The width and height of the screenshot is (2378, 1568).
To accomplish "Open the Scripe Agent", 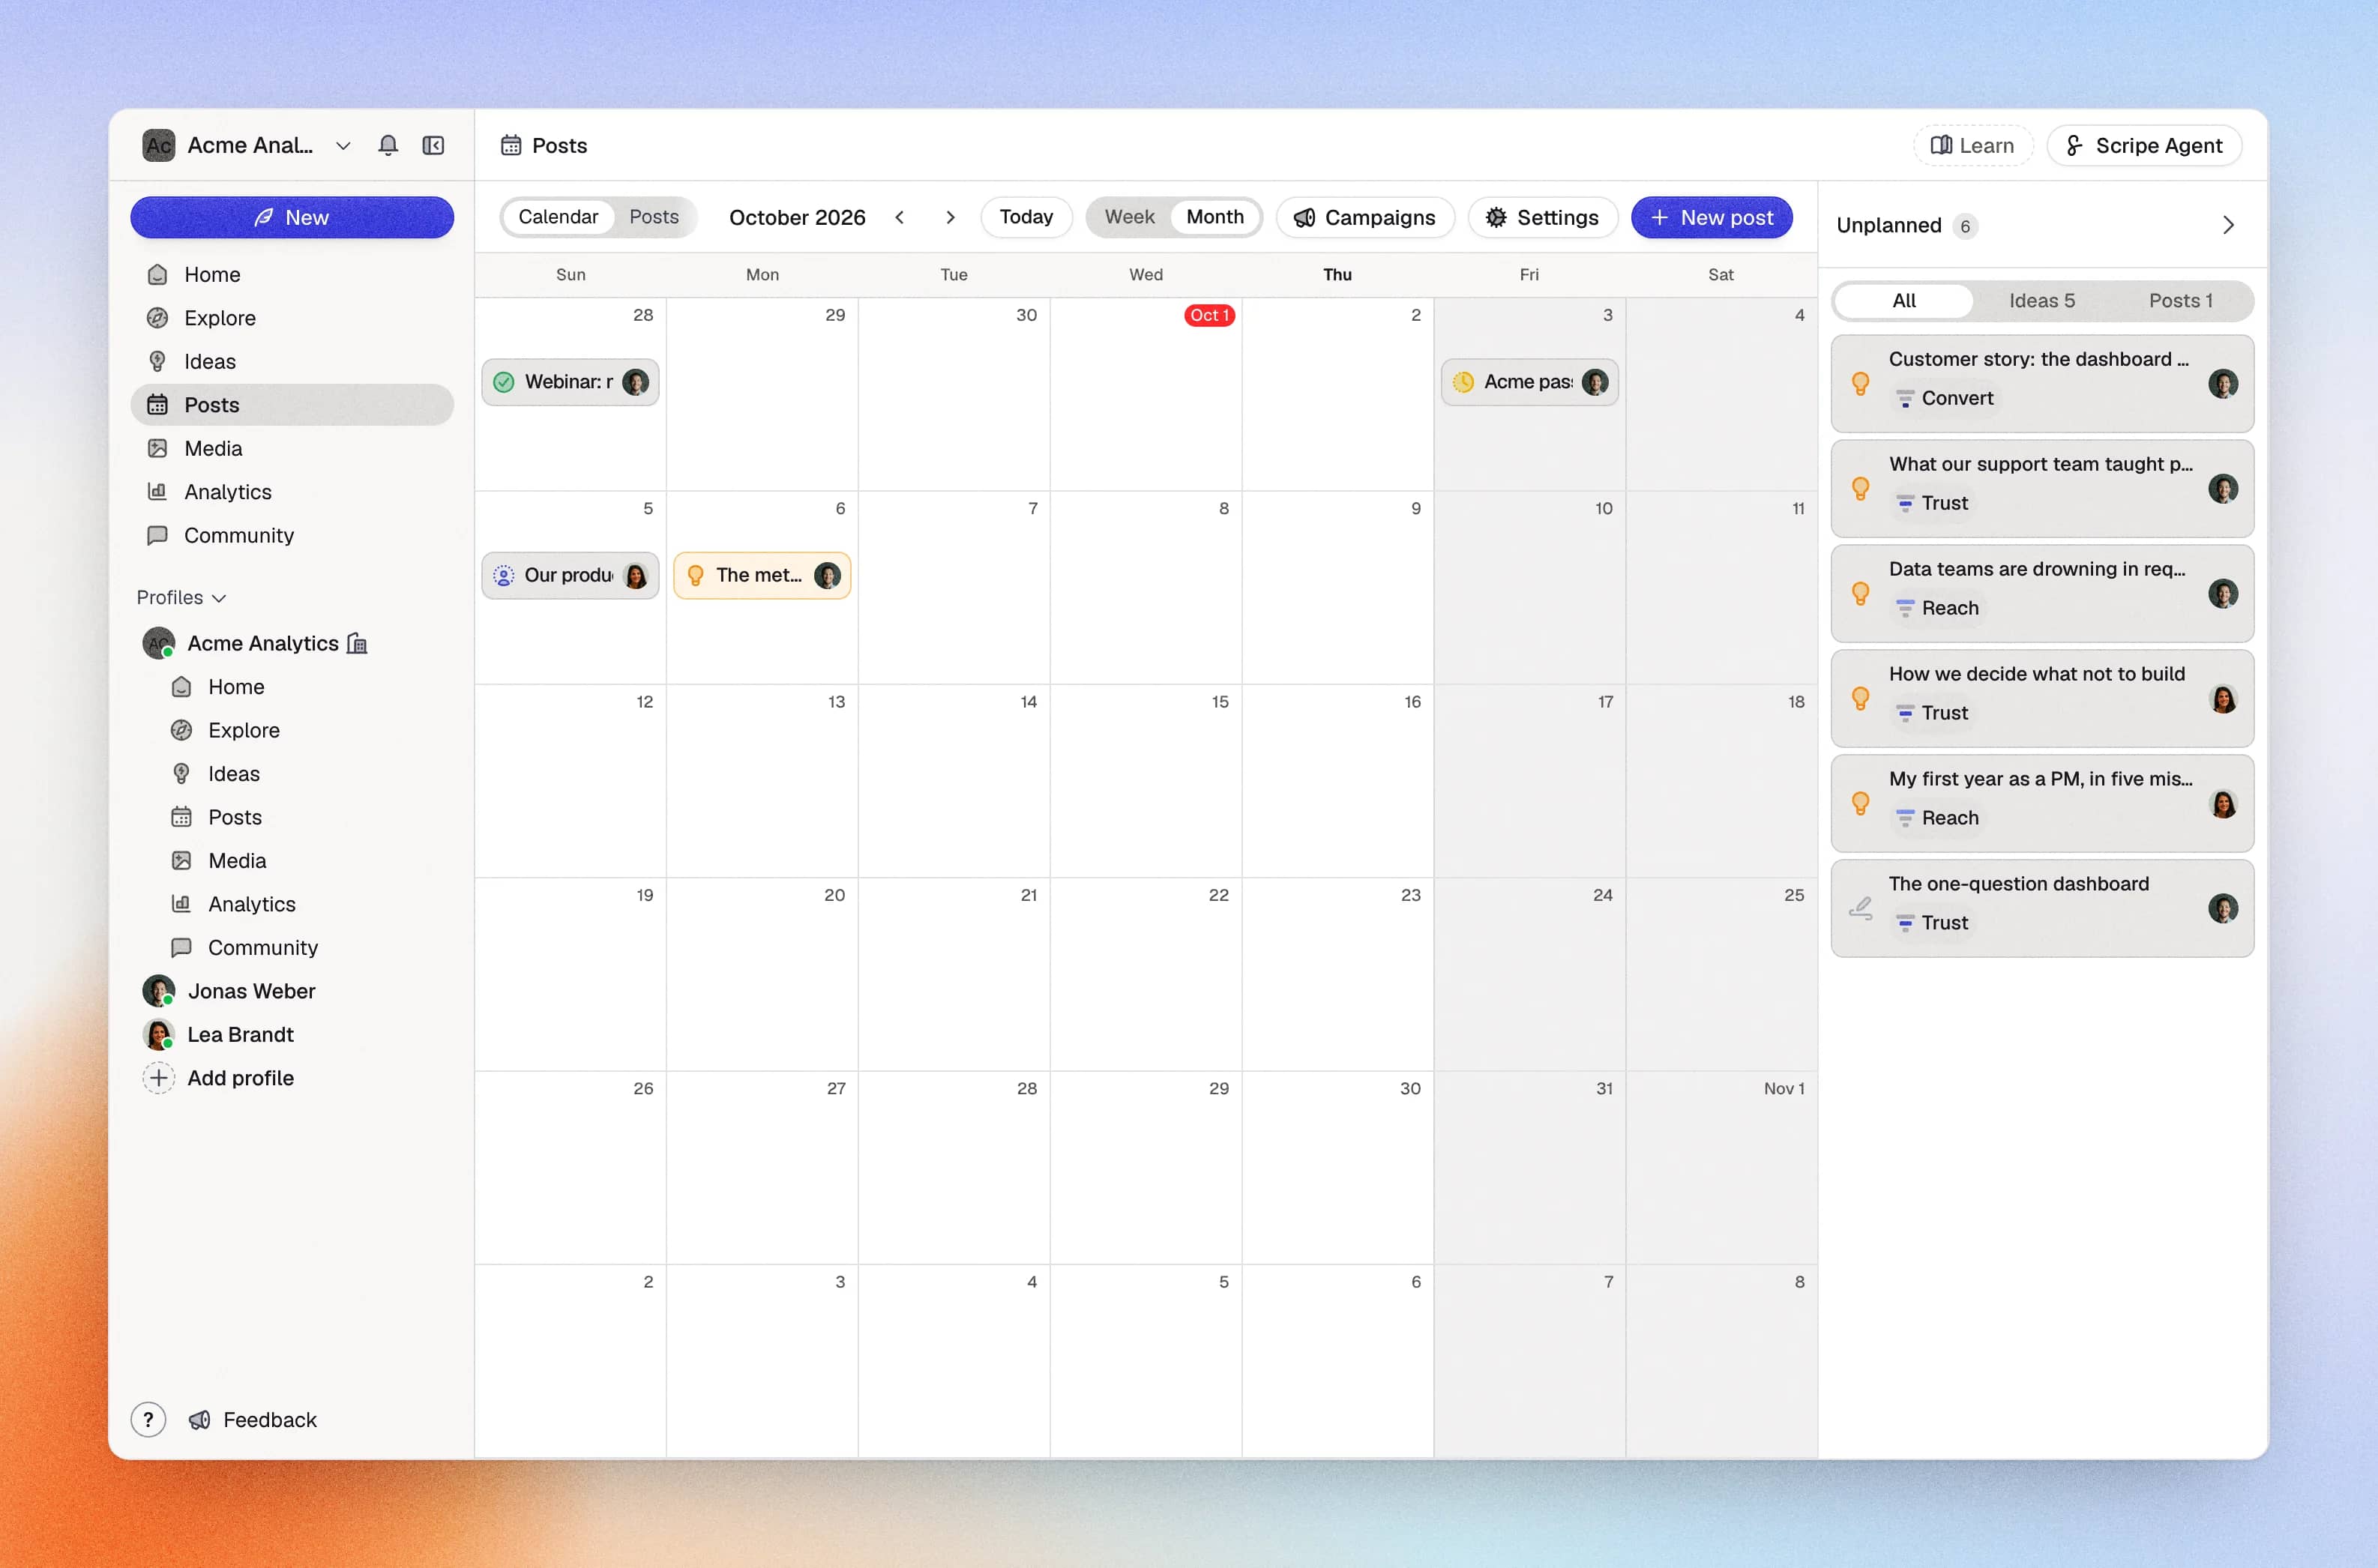I will pyautogui.click(x=2144, y=145).
